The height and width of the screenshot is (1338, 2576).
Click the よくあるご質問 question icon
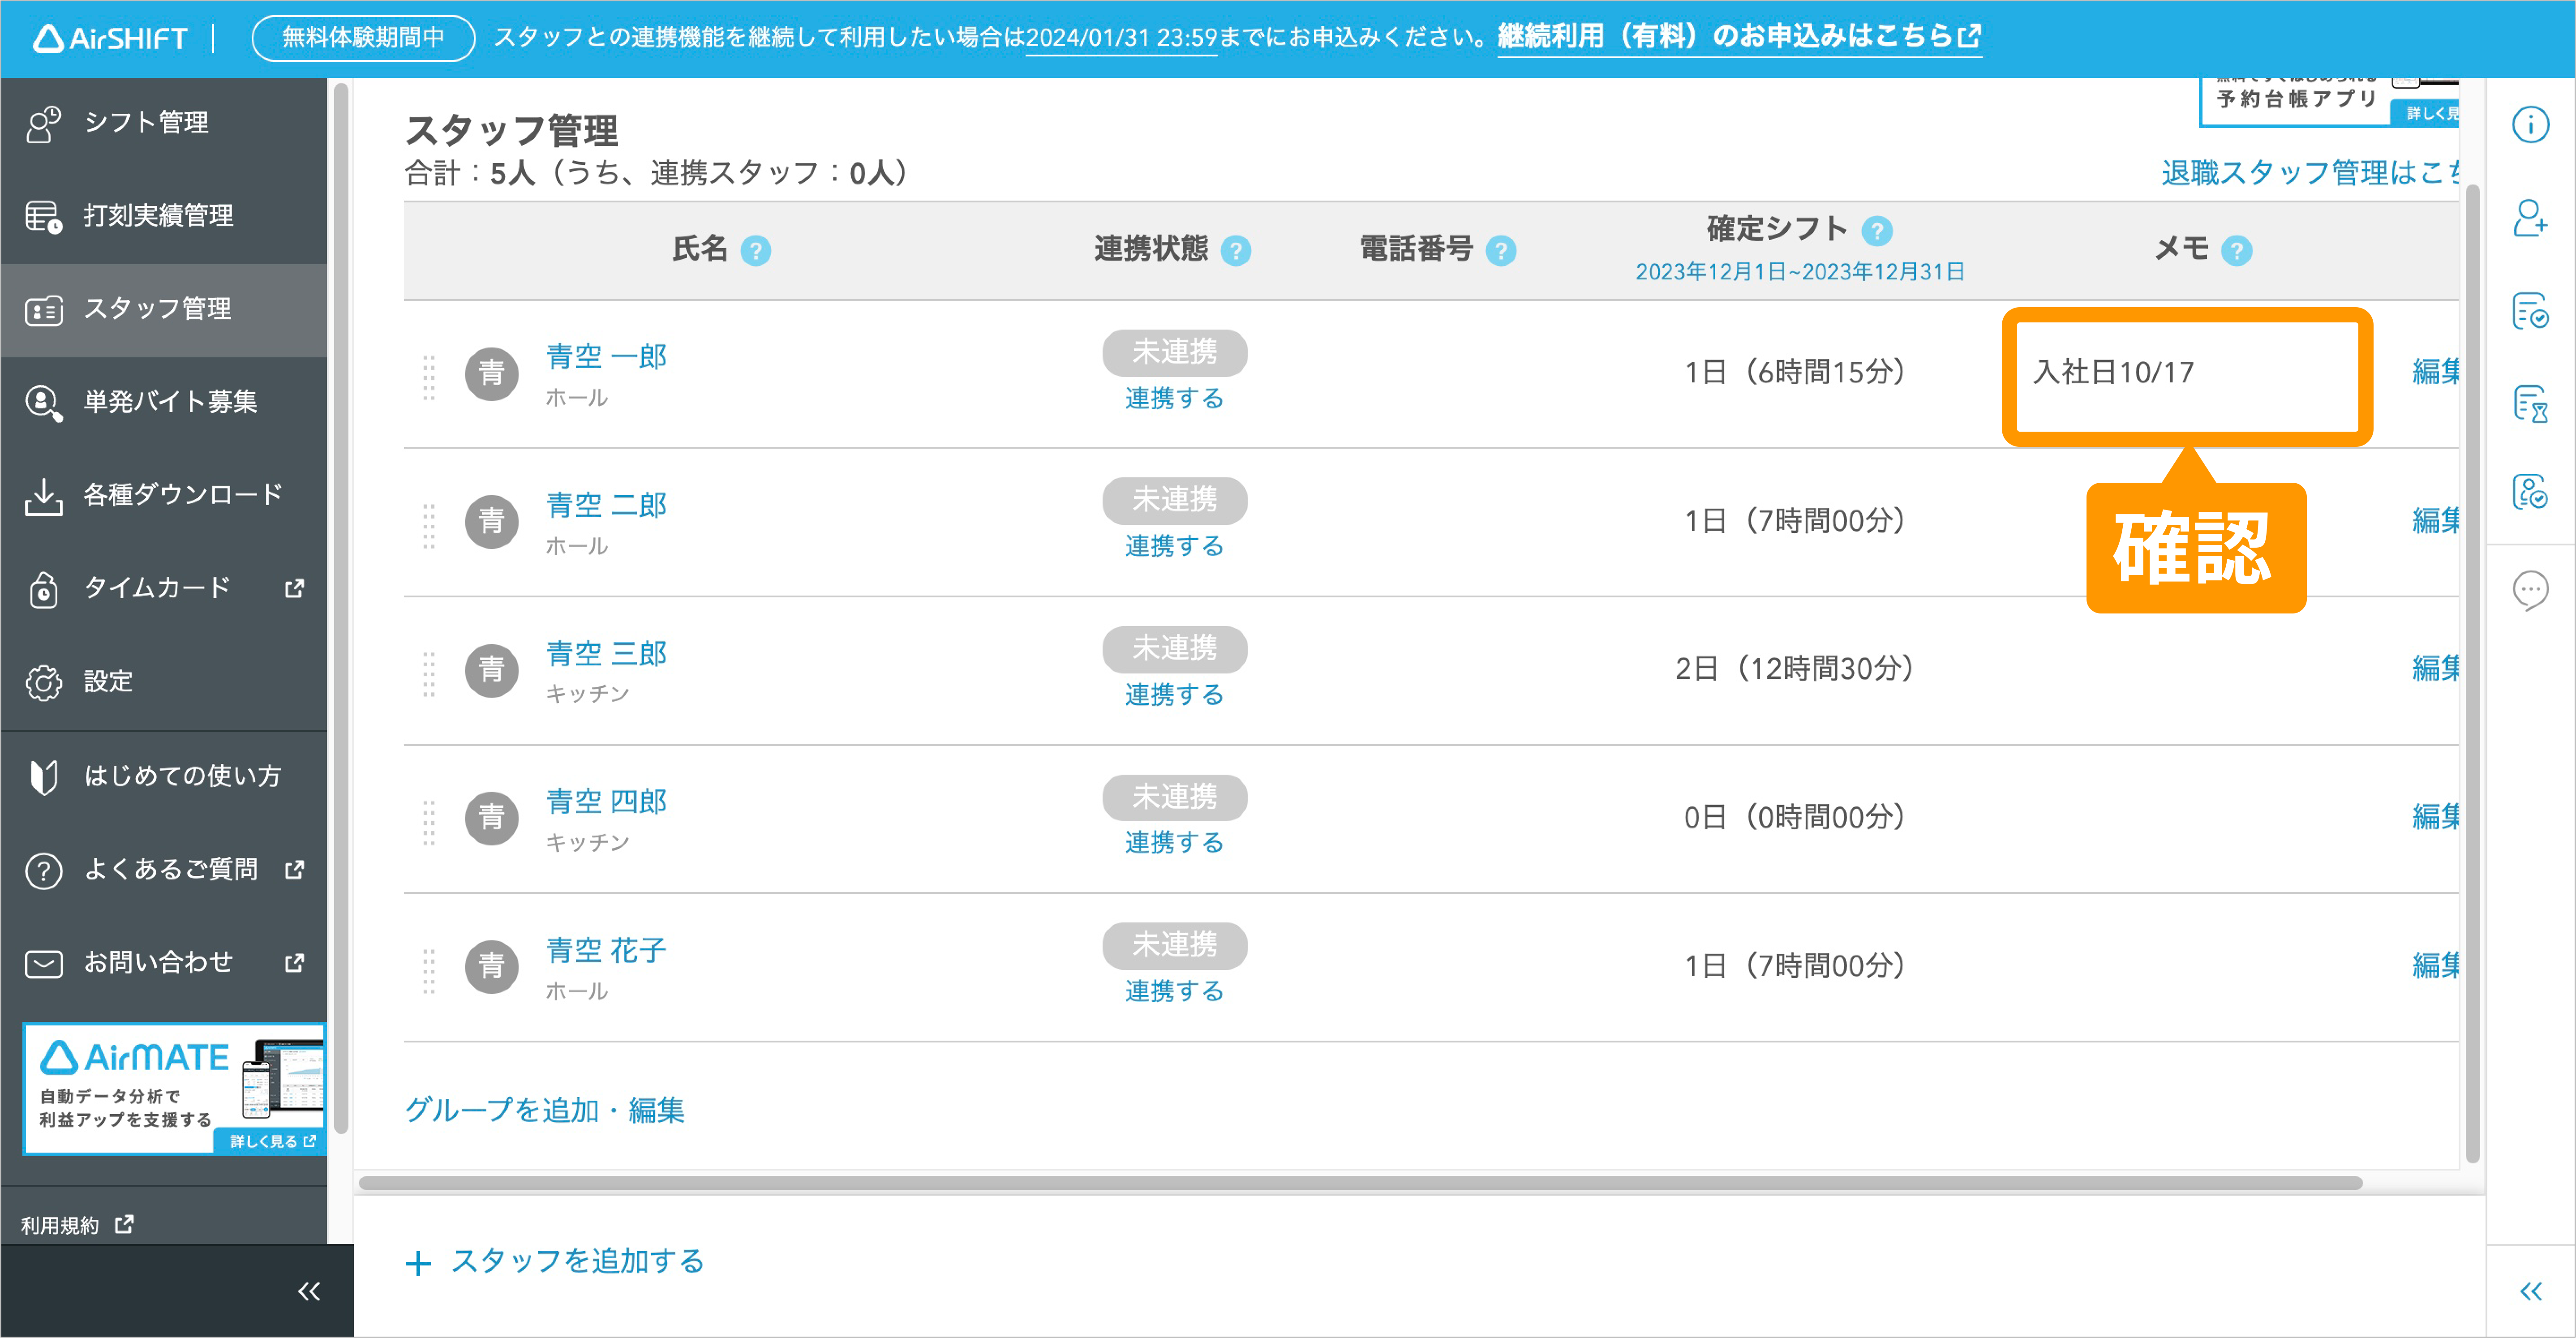[43, 870]
